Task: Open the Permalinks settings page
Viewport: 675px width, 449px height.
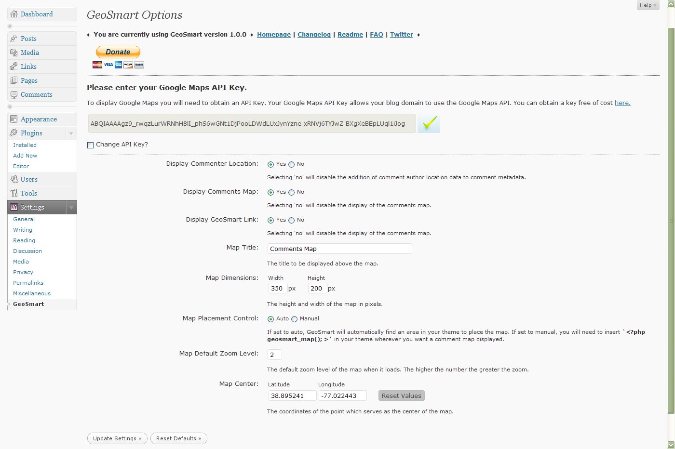Action: pyautogui.click(x=28, y=283)
